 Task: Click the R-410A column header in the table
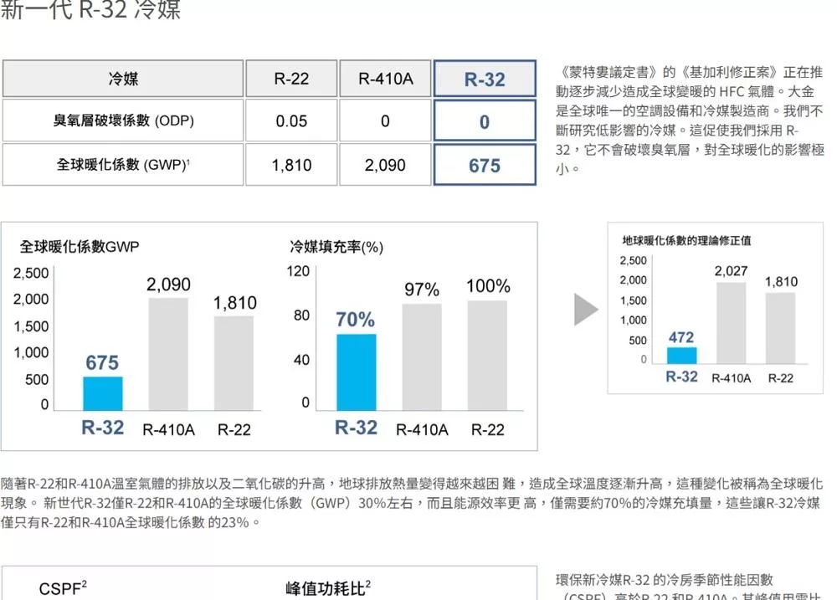(385, 79)
